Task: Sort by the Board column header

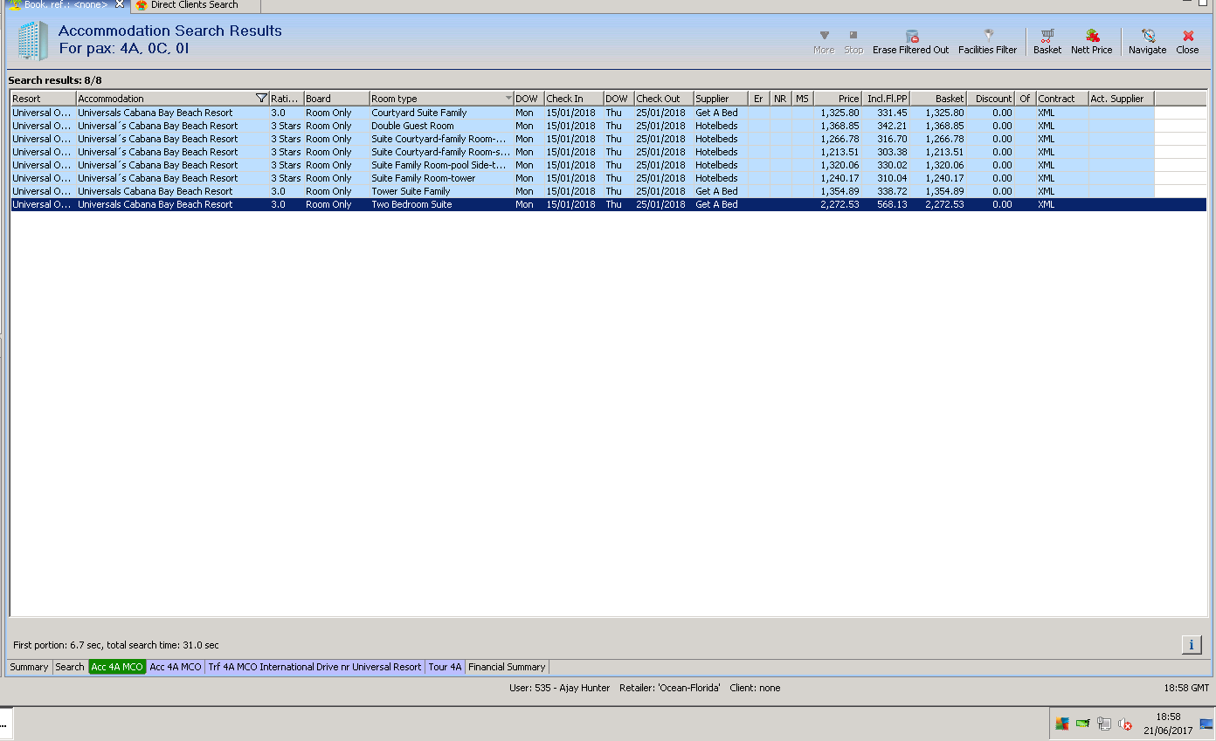Action: tap(336, 99)
